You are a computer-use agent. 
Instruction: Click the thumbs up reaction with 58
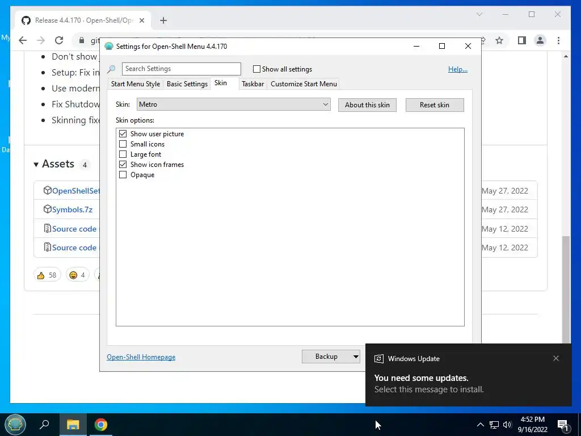point(47,275)
